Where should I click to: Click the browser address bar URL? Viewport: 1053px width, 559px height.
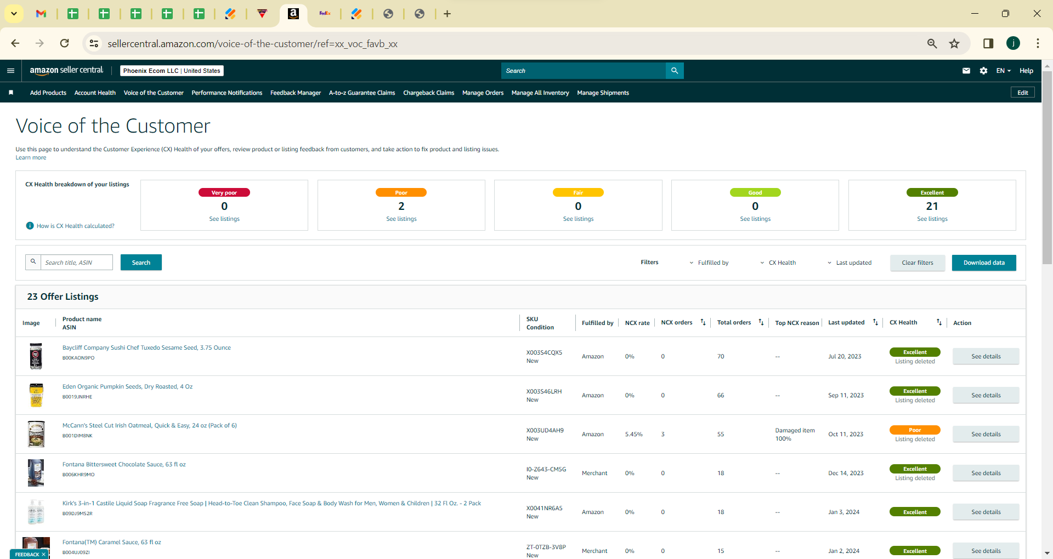[252, 44]
